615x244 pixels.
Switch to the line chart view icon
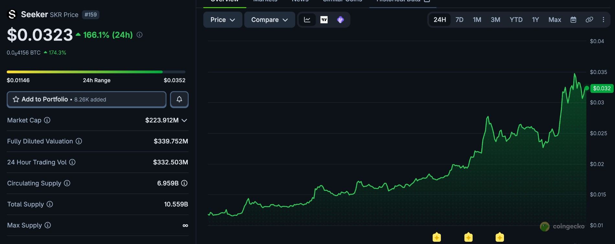click(x=307, y=20)
